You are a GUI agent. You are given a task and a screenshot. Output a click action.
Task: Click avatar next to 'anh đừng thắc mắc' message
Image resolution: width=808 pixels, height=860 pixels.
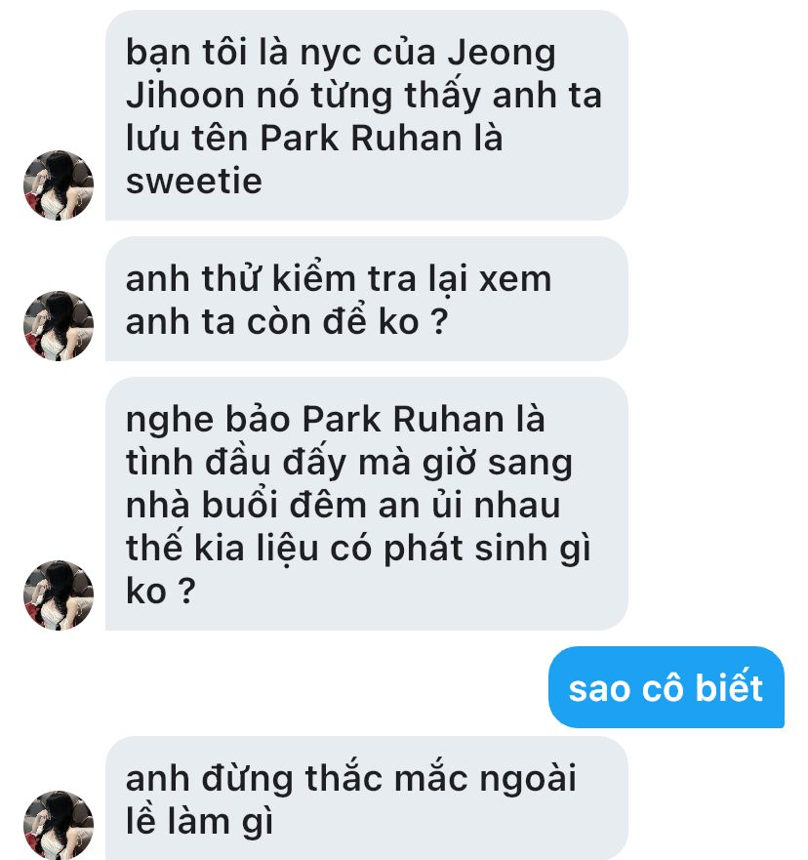point(59,825)
